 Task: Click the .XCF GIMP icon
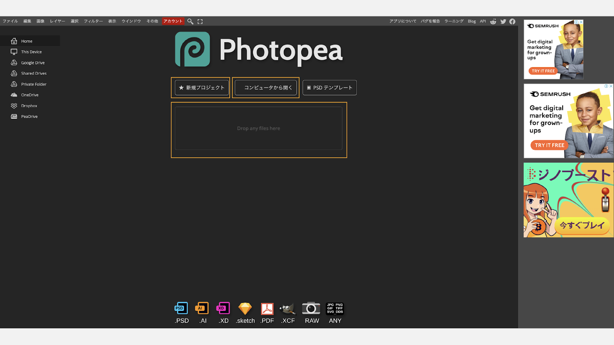[x=287, y=309]
